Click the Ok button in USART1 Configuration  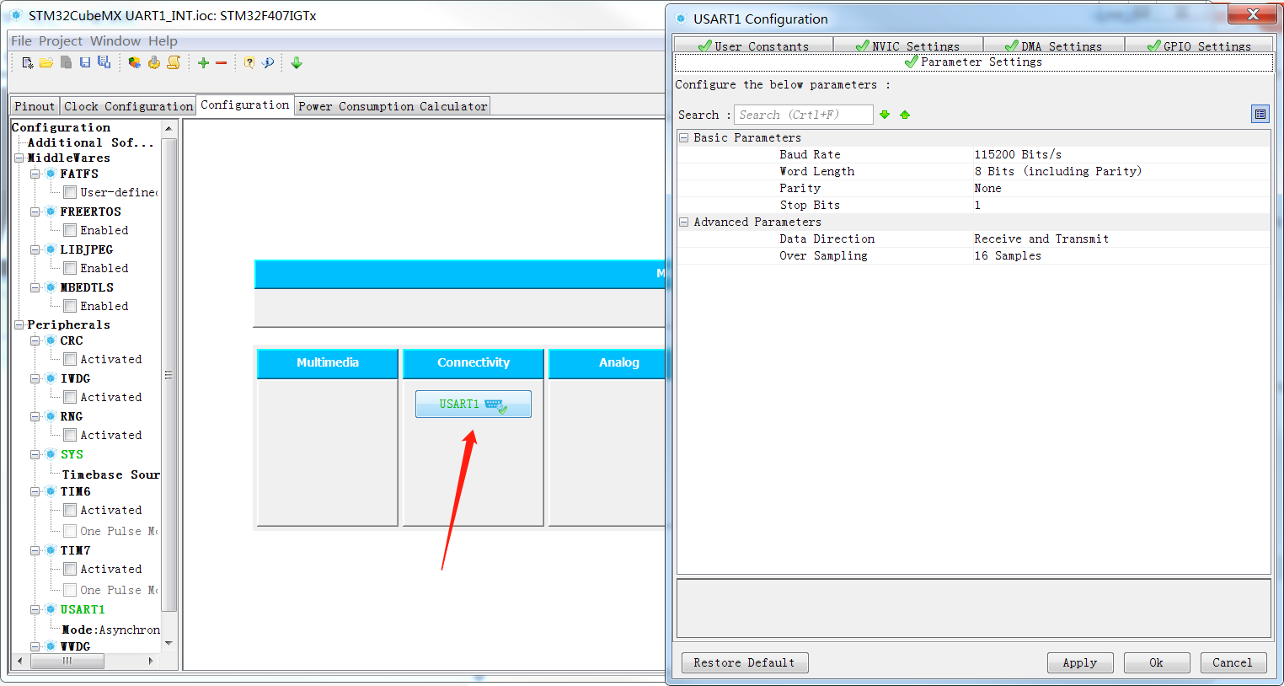(x=1157, y=662)
